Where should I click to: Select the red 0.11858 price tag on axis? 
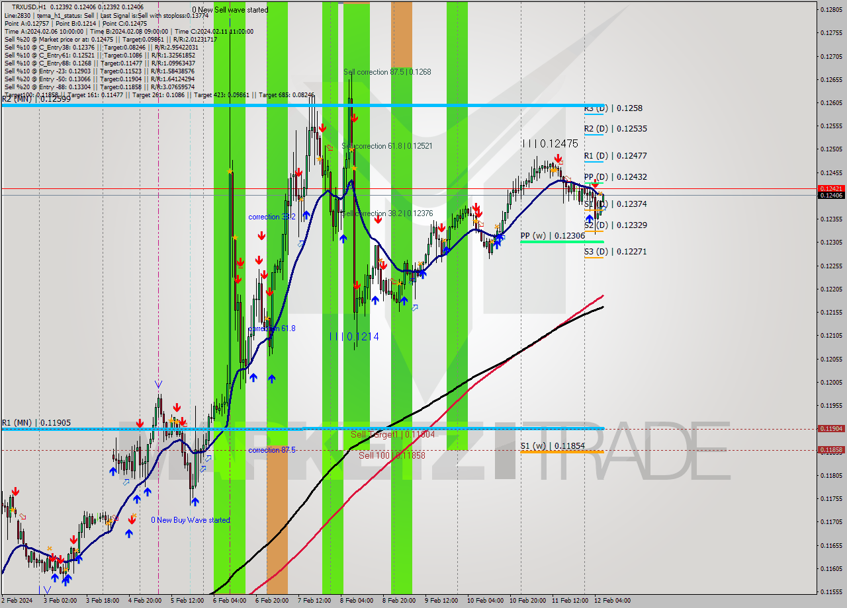pos(831,449)
